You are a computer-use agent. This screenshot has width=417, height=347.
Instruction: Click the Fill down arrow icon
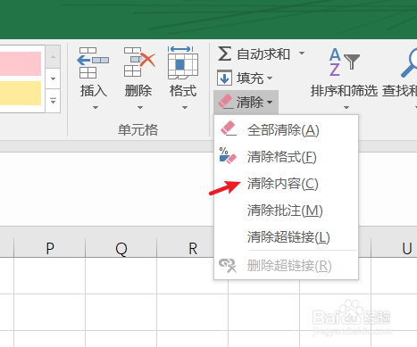pyautogui.click(x=224, y=78)
